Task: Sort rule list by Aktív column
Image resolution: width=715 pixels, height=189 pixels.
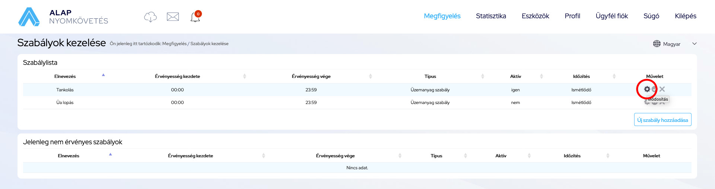Action: click(515, 76)
